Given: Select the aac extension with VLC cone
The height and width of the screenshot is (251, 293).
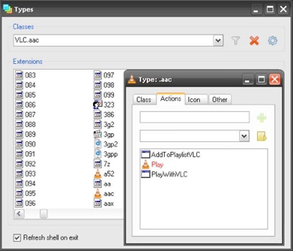Looking at the screenshot, I should click(x=104, y=193).
